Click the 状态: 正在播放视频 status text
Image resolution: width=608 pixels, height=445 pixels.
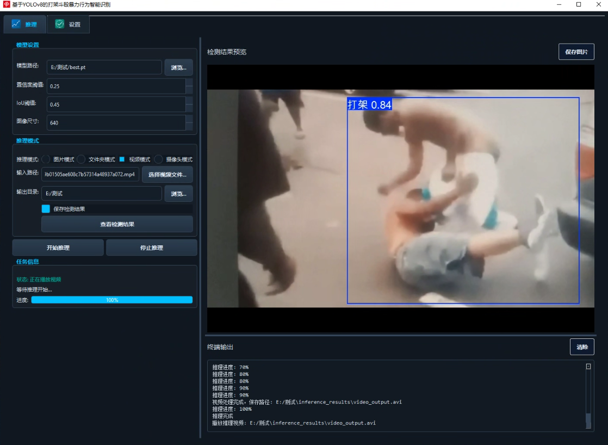[39, 279]
